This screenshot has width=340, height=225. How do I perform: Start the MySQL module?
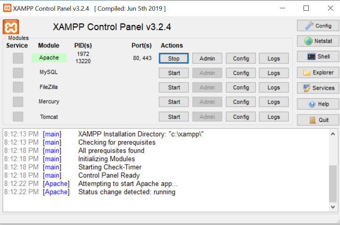click(174, 73)
